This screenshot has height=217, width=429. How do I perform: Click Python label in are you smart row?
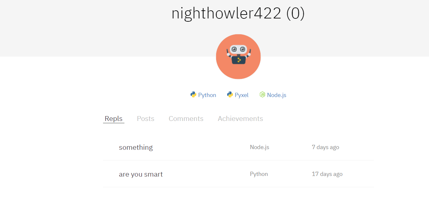click(x=259, y=174)
